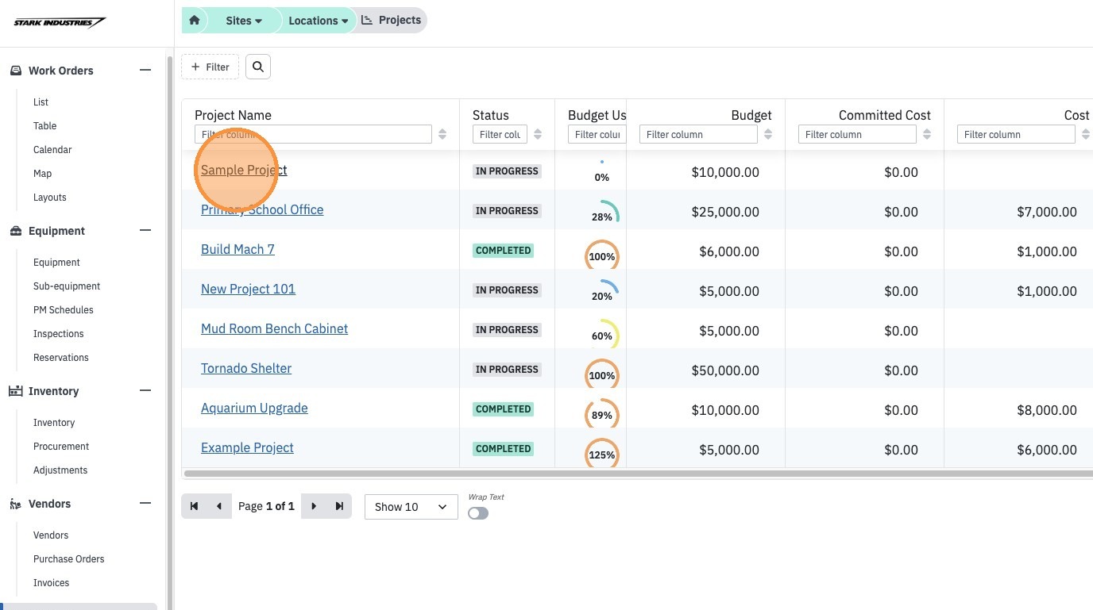Collapse the Work Orders section
Screen dimensions: 1093x610
point(145,70)
